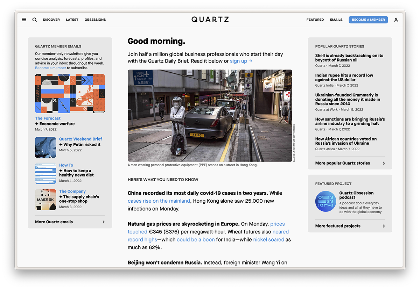
Task: Click the Quartz logo in header
Action: coord(210,20)
